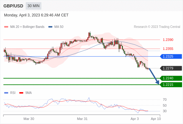The width and height of the screenshot is (183, 124).
Task: Click the 9MA red legend swatch
Action: pyautogui.click(x=21, y=93)
